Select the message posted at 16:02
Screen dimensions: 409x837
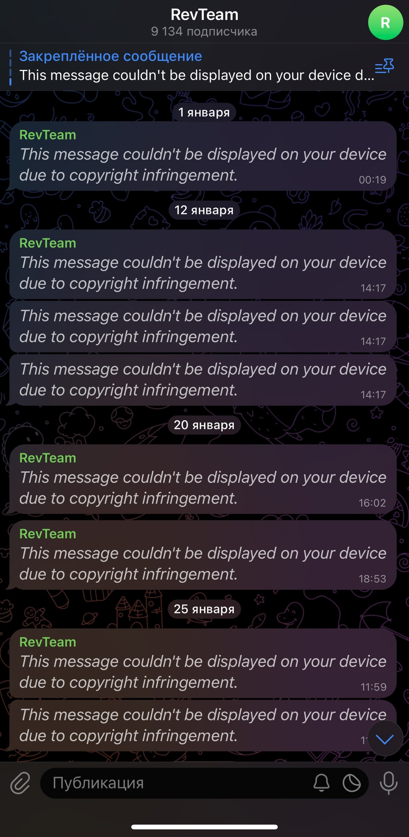[x=203, y=479]
